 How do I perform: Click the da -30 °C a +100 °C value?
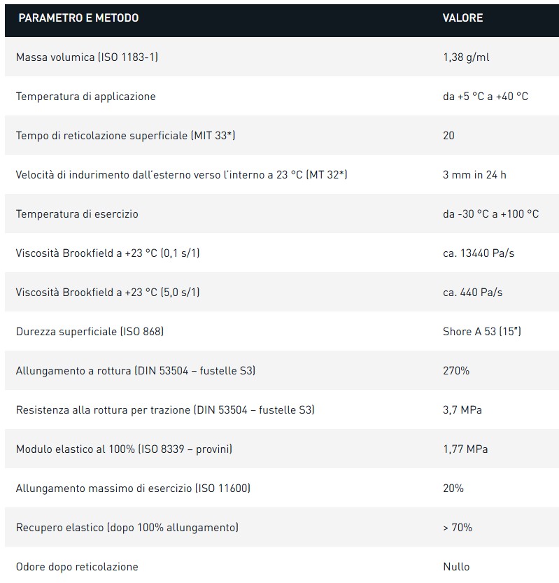(490, 213)
